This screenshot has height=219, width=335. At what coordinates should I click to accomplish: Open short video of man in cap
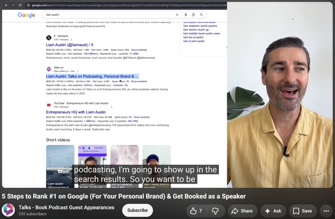(157, 166)
